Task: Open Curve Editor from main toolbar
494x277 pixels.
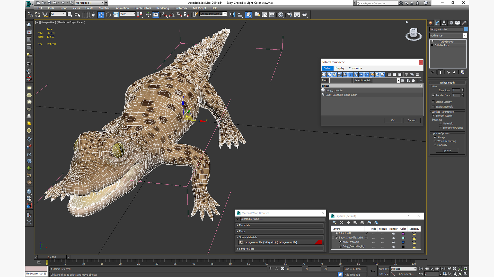Action: [x=264, y=15]
